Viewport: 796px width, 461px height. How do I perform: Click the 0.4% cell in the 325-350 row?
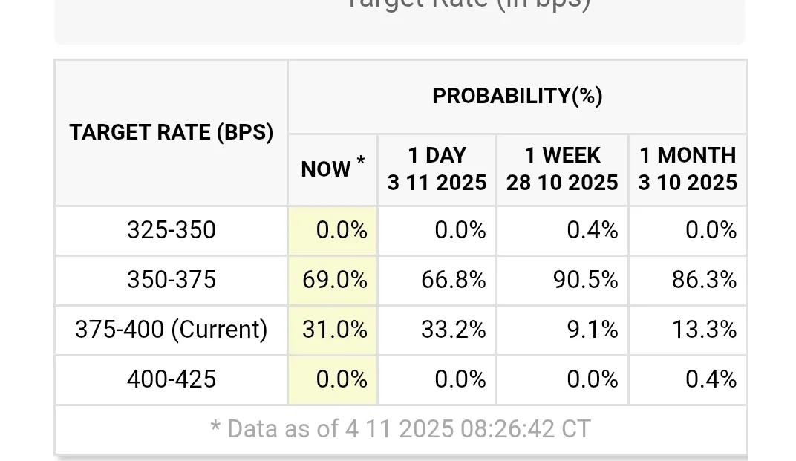coord(592,230)
